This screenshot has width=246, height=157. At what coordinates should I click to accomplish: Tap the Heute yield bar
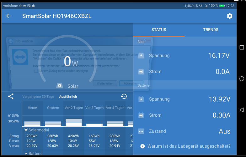(x=32, y=124)
